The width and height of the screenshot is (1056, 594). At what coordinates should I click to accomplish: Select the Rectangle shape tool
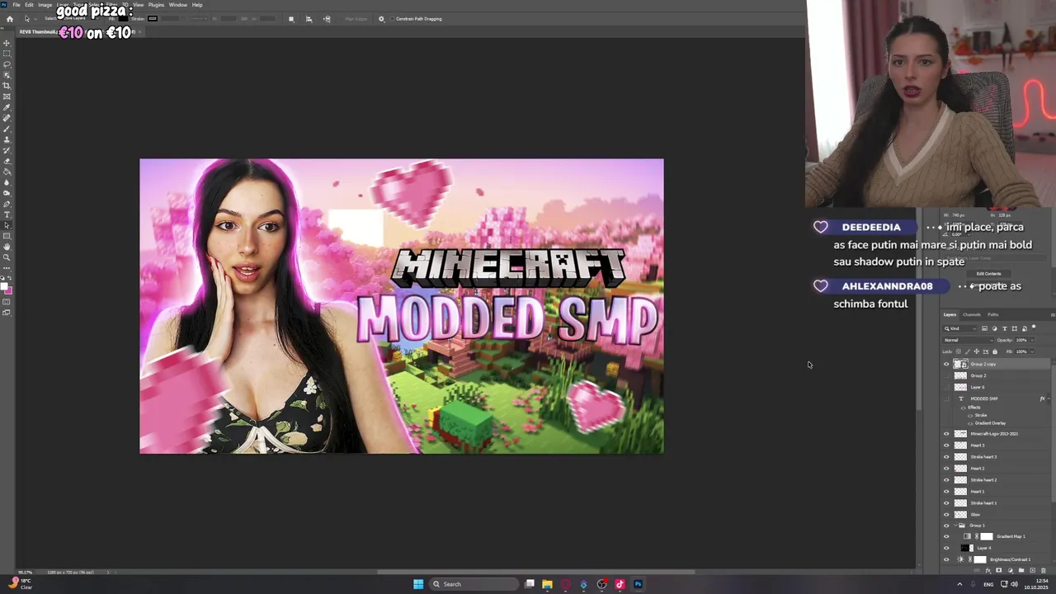tap(7, 236)
